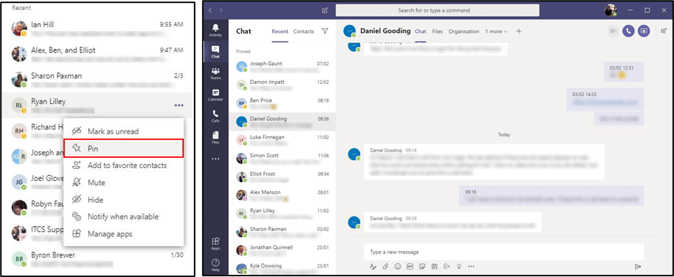Open the Teams section in sidebar
This screenshot has height=277, width=674.
coord(216,73)
